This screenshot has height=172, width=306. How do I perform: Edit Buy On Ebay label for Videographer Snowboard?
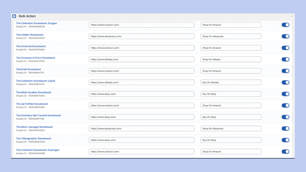(x=231, y=140)
